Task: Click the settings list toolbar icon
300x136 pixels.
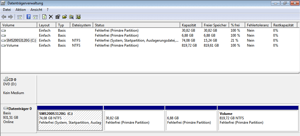Action: click(78, 17)
